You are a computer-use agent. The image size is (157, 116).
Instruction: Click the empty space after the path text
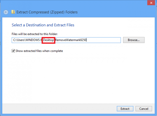[x=105, y=40]
